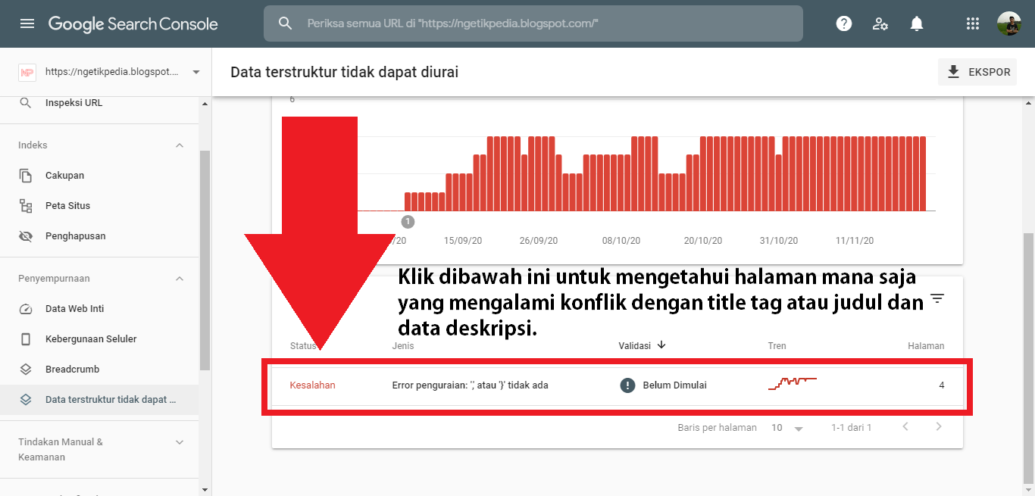The height and width of the screenshot is (496, 1035).
Task: Open the Error penguraian issue row
Action: pos(618,385)
